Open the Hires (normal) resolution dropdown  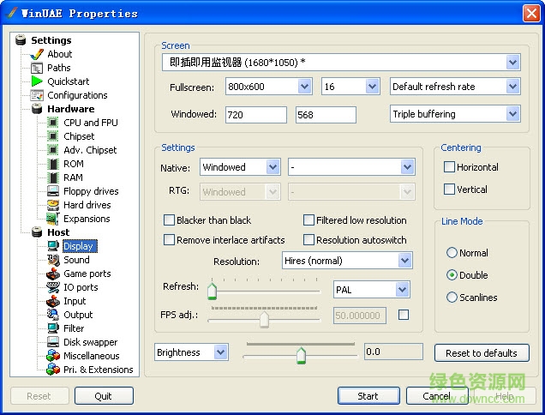[x=405, y=261]
